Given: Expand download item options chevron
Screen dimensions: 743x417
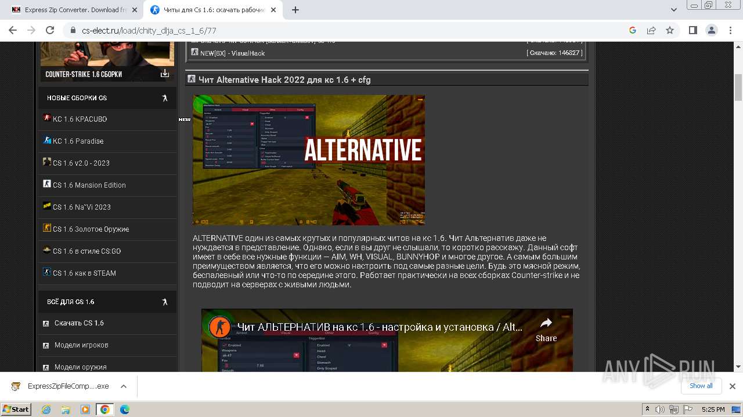Looking at the screenshot, I should (x=123, y=386).
